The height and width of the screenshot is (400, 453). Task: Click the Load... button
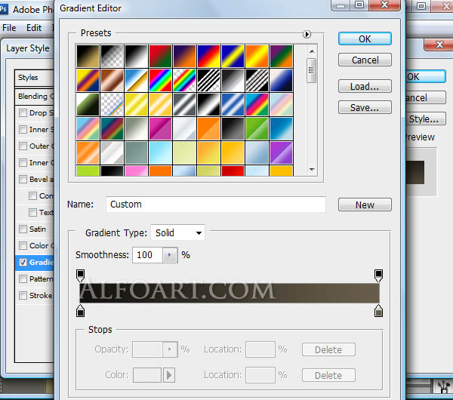pyautogui.click(x=365, y=86)
